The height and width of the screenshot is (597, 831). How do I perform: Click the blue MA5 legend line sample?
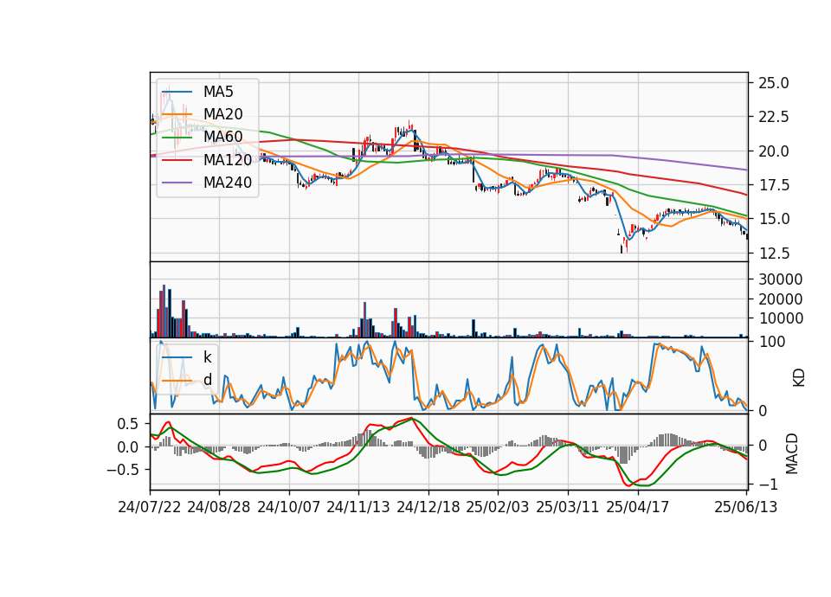[x=177, y=92]
